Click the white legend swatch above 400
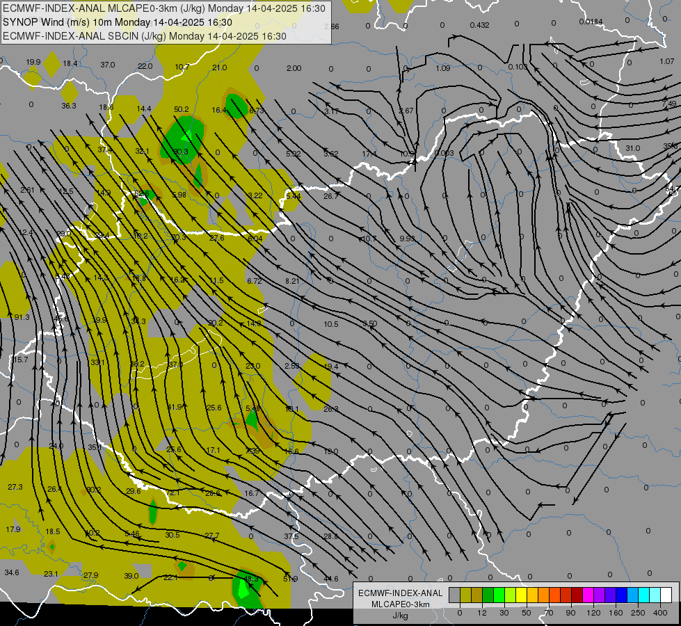This screenshot has height=626, width=681. tap(666, 595)
